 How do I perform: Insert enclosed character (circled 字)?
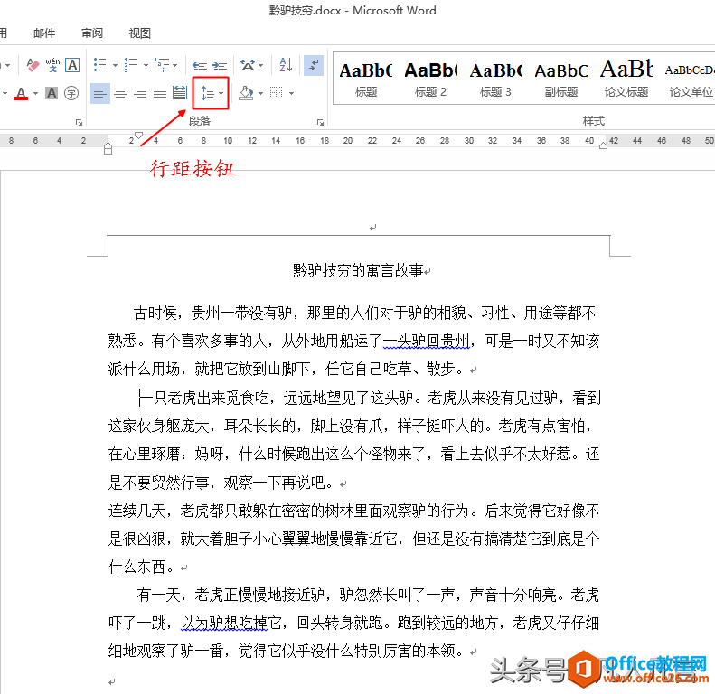pos(71,93)
